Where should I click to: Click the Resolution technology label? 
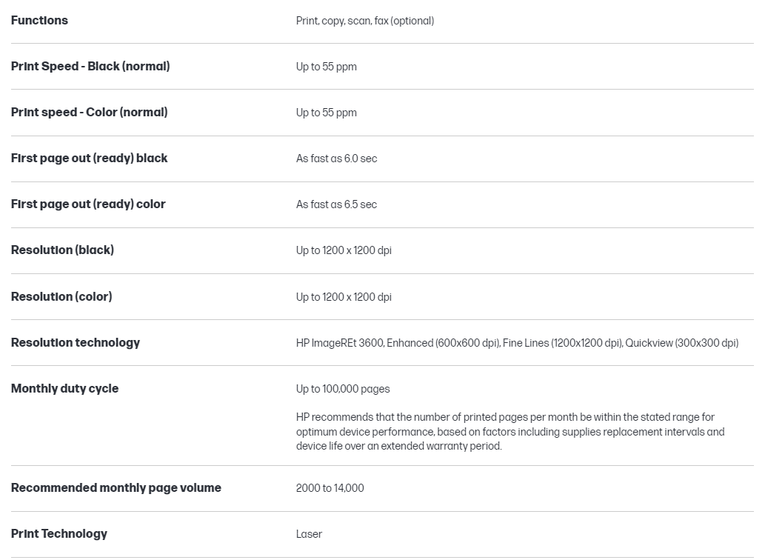click(76, 343)
